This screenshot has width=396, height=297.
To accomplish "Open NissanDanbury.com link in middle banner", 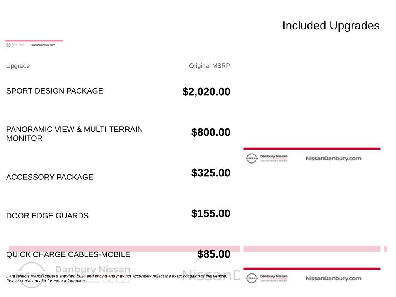I will [333, 158].
